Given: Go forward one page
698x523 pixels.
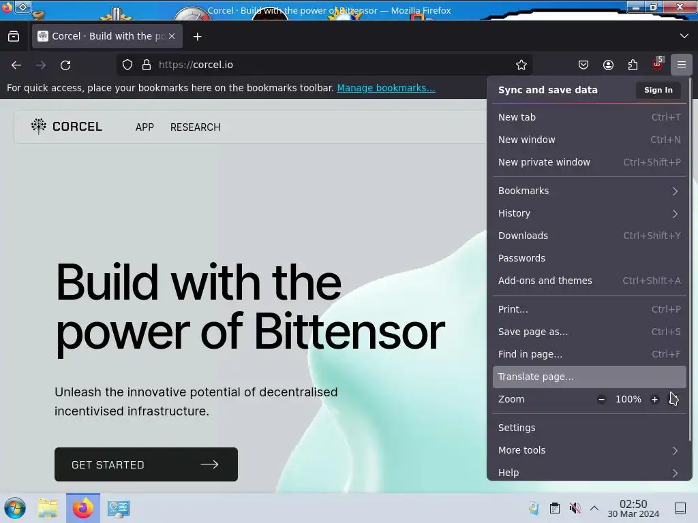Looking at the screenshot, I should click(x=41, y=65).
